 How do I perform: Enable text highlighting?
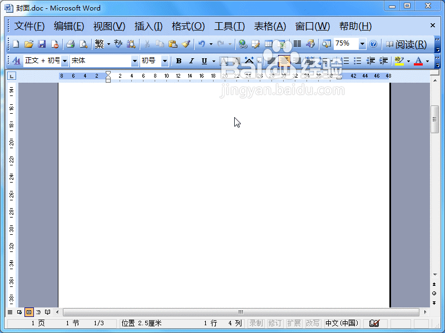(398, 60)
